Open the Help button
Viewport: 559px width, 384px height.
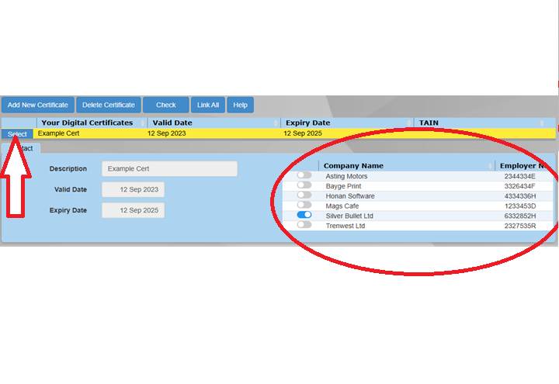coord(241,105)
